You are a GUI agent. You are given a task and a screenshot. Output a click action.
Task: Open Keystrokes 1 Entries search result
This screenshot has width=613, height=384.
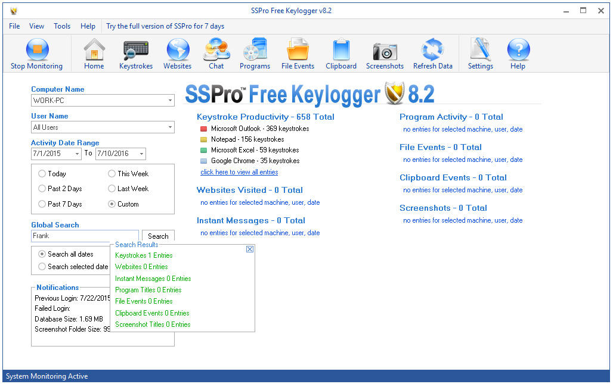[144, 255]
